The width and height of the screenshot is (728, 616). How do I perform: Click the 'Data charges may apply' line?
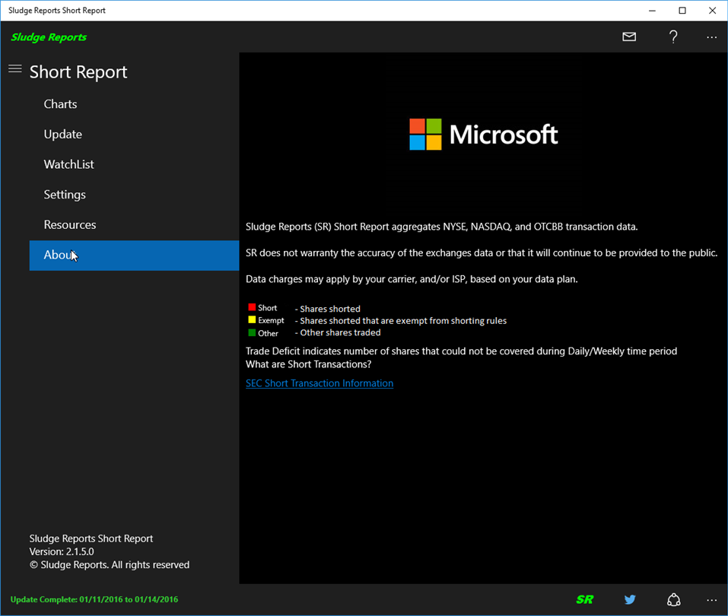tap(412, 279)
